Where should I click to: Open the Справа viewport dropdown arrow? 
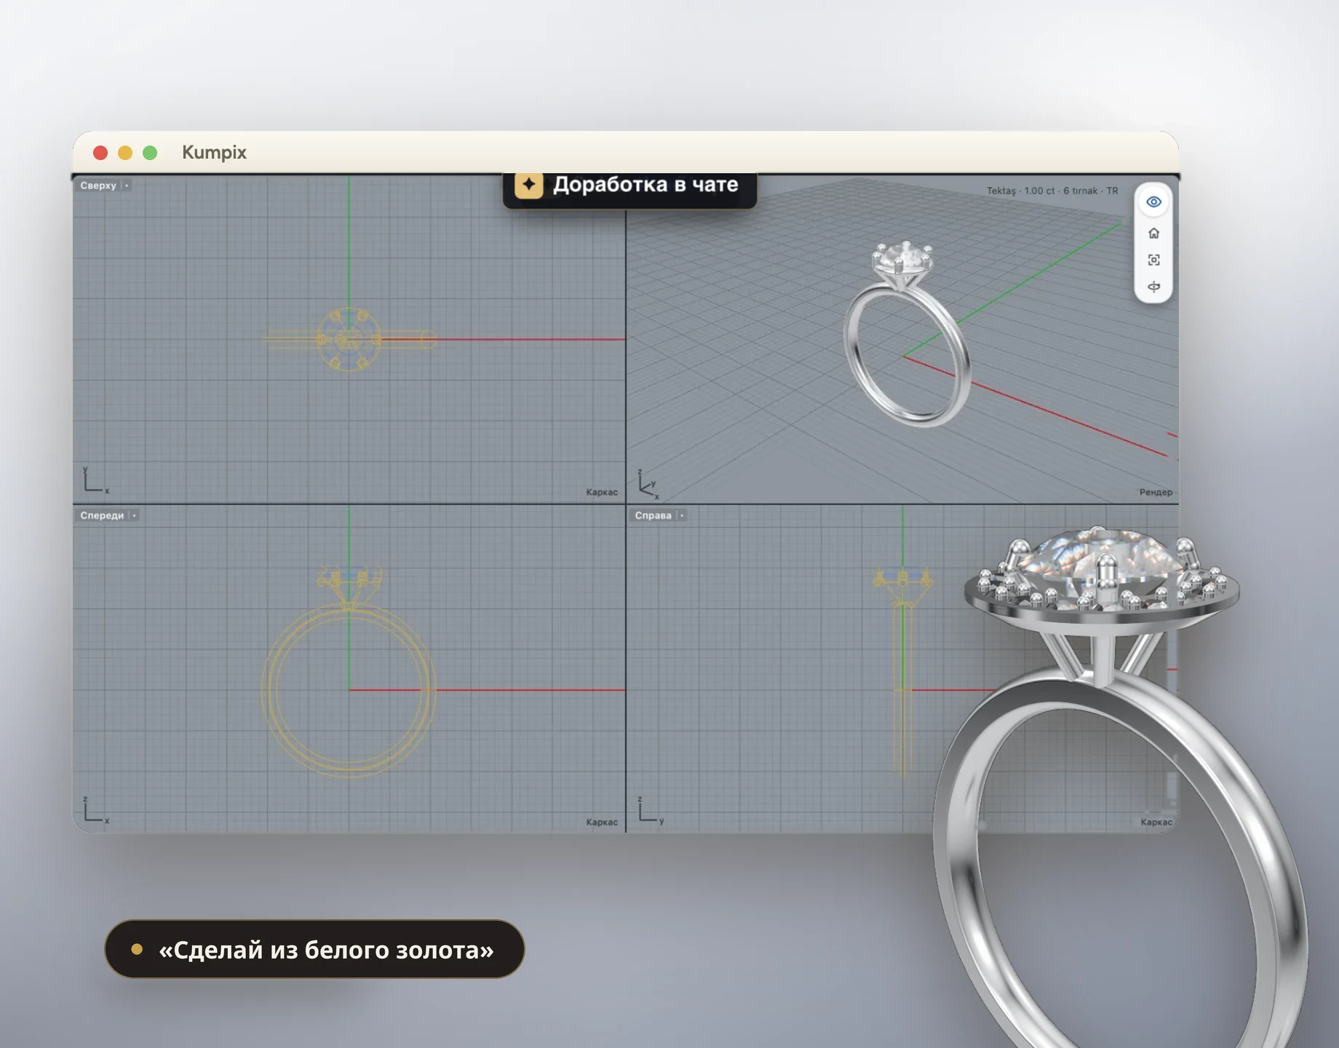[x=682, y=515]
